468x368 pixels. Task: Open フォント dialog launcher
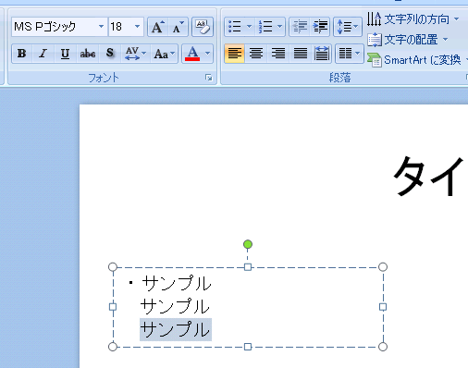(209, 78)
